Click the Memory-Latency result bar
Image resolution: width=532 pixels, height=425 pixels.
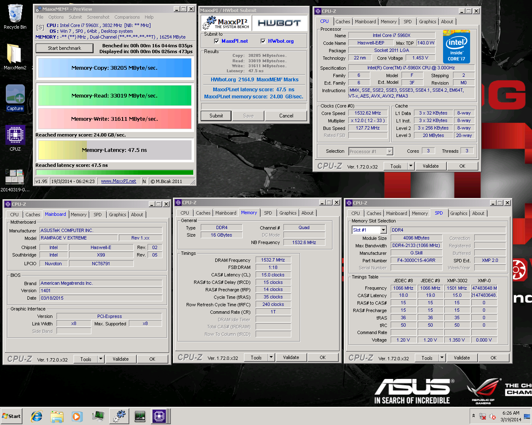(115, 150)
